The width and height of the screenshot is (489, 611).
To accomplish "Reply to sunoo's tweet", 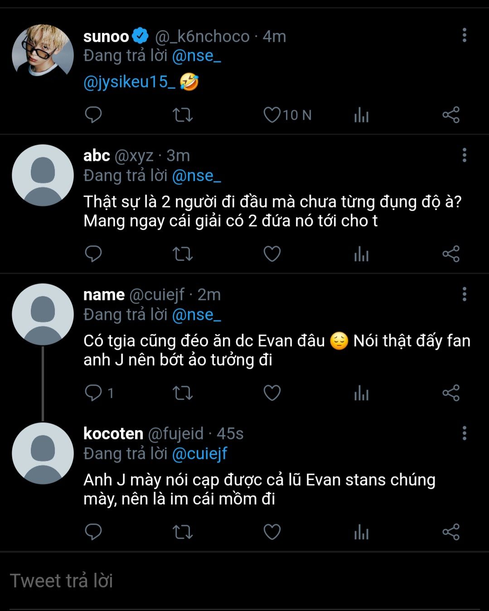I will [x=93, y=115].
